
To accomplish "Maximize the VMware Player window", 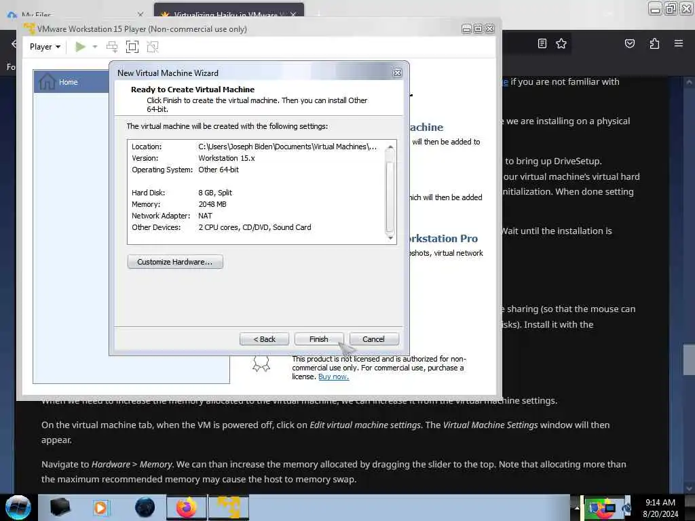I will click(478, 28).
